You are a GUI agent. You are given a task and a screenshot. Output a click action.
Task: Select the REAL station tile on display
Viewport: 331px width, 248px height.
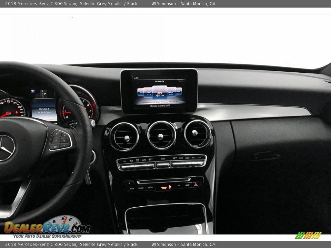pyautogui.click(x=160, y=92)
